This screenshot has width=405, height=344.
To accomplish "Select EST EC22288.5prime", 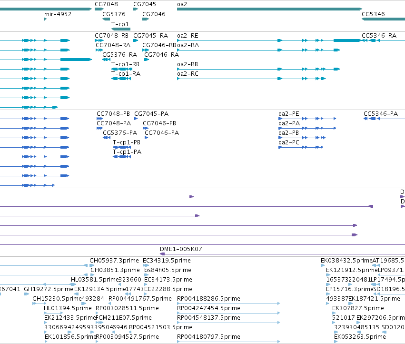I will (168, 289).
